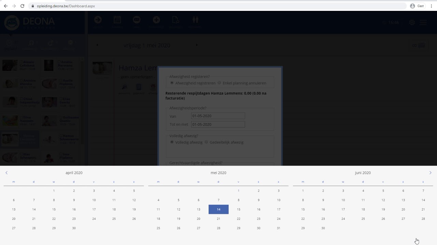The height and width of the screenshot is (245, 437).
Task: Select 'Gedeeltelijk afwezig' radio option
Action: [x=206, y=142]
